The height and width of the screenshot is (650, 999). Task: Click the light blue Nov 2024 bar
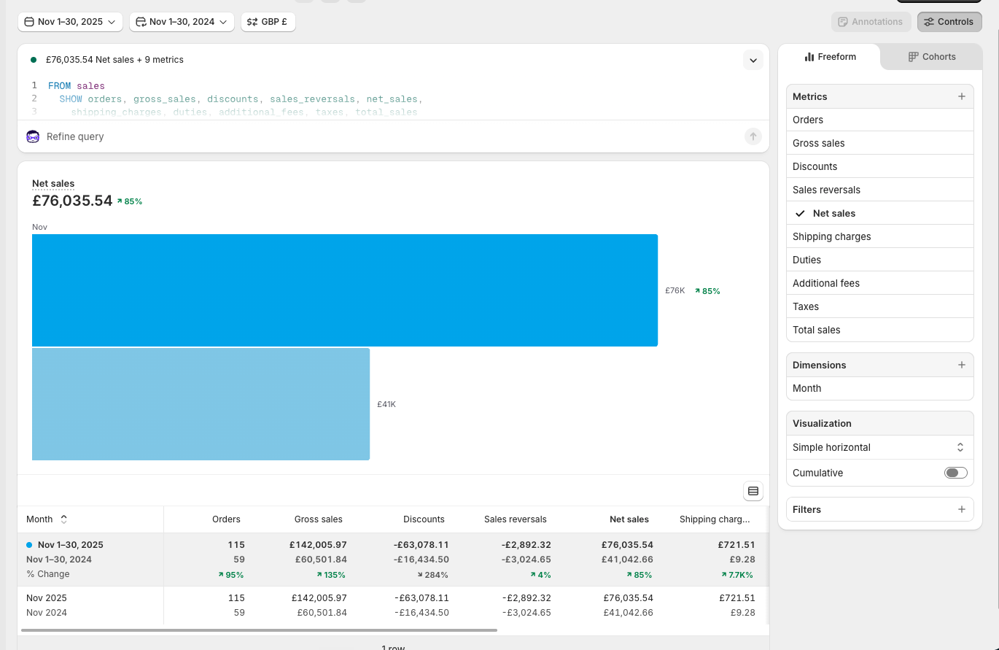click(x=201, y=404)
